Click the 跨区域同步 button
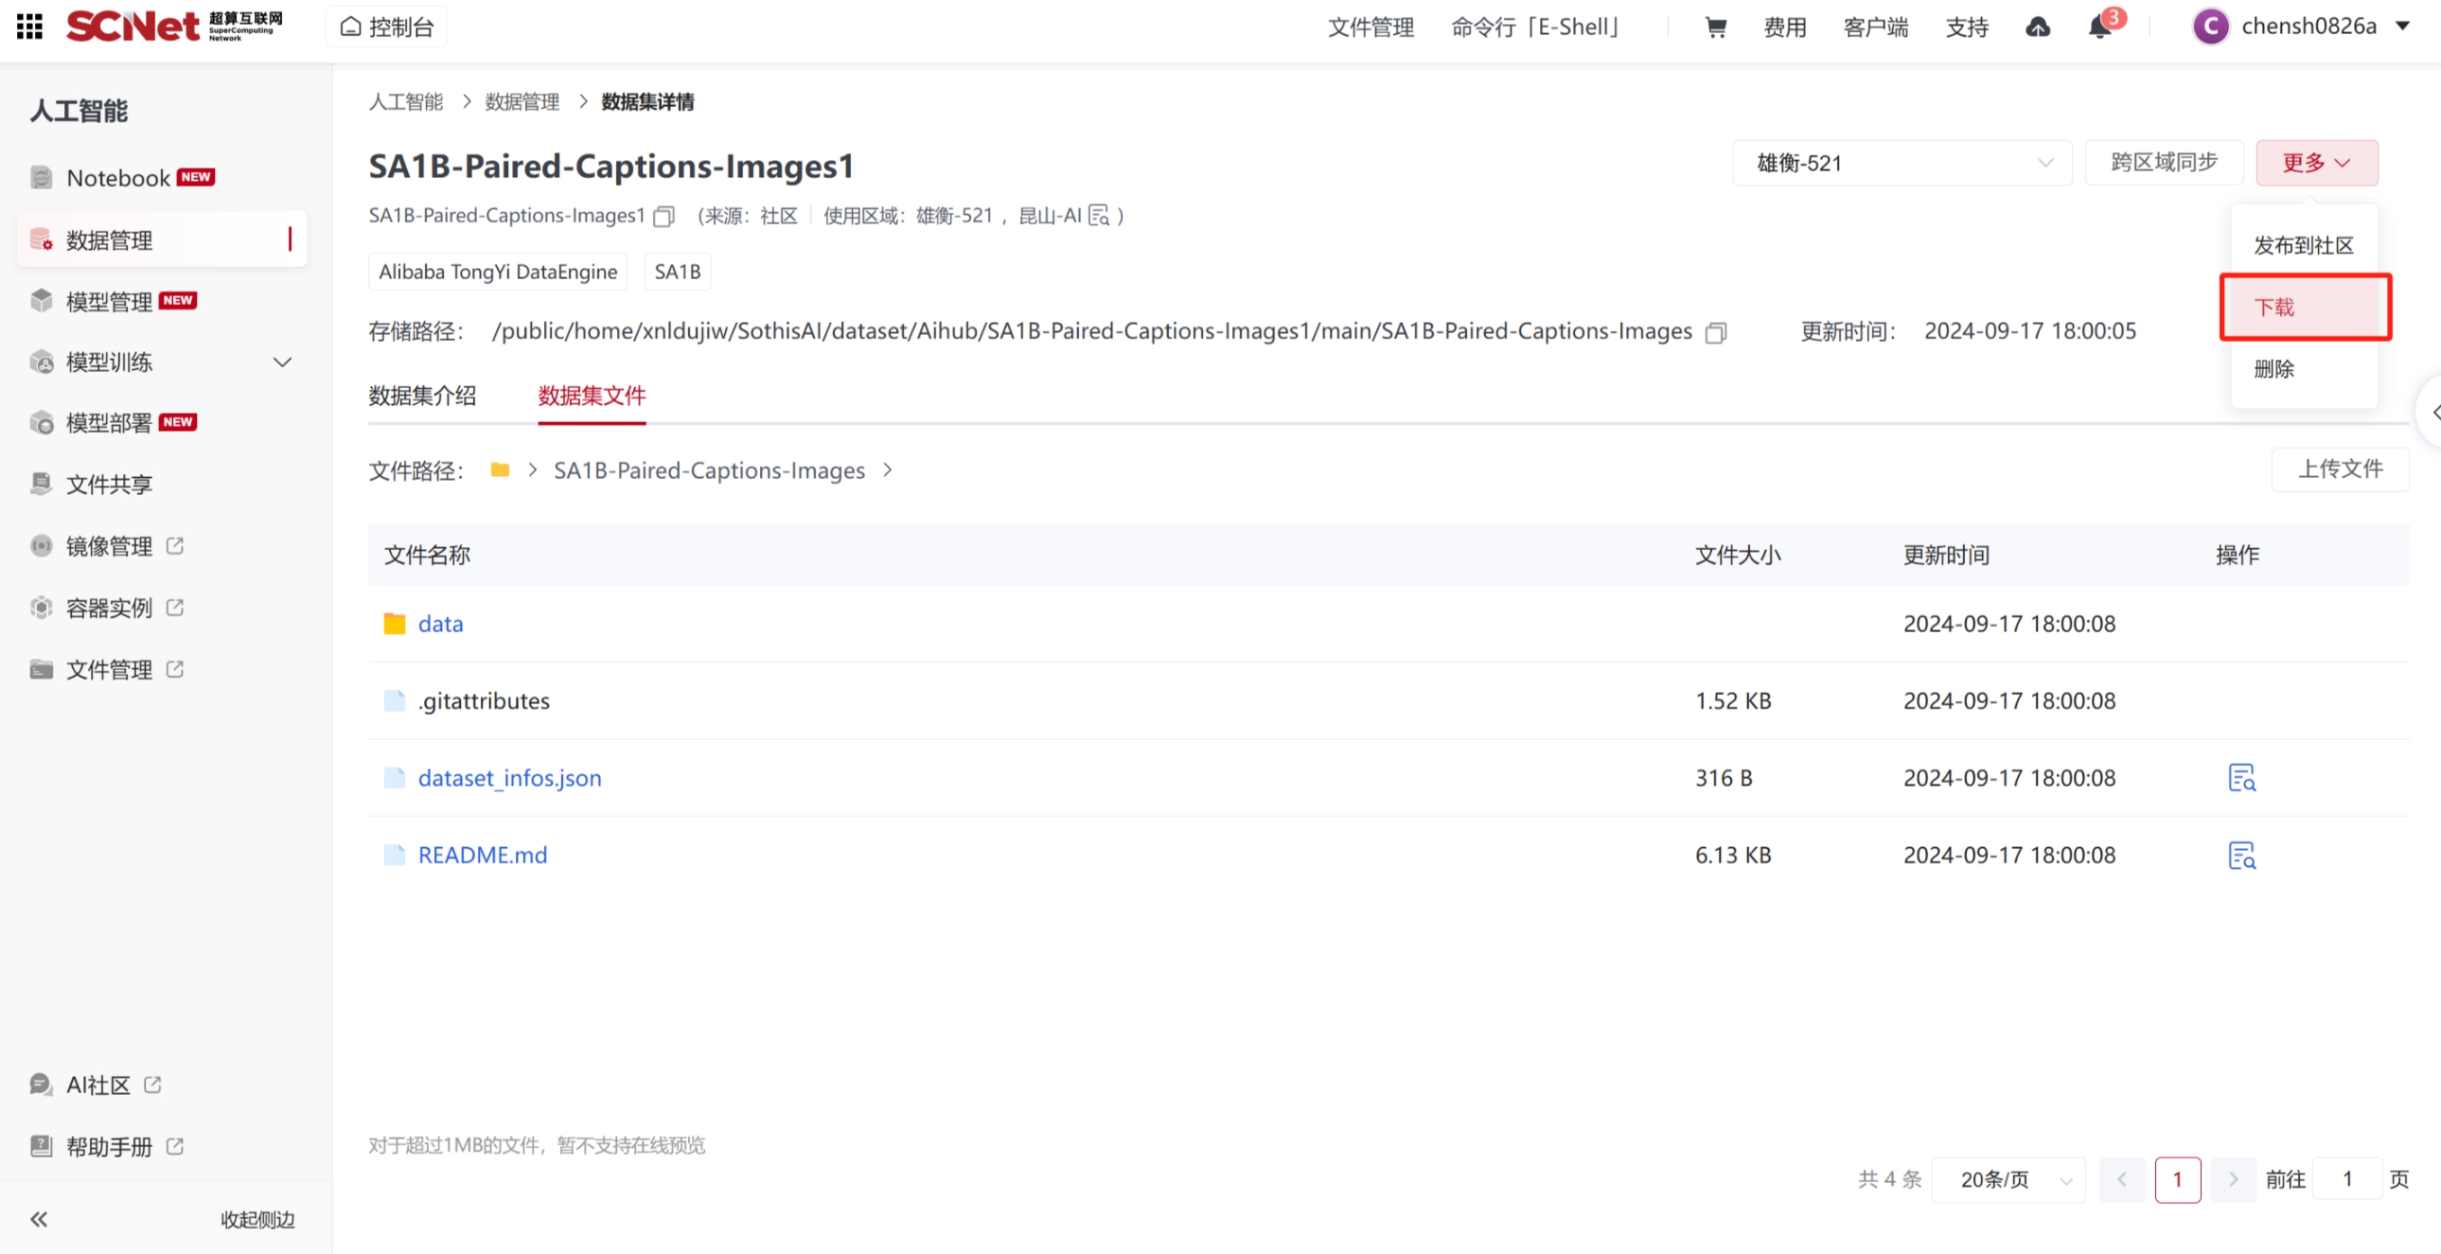This screenshot has width=2441, height=1254. click(2164, 163)
